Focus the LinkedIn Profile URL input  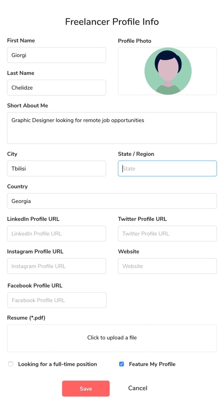[56, 233]
